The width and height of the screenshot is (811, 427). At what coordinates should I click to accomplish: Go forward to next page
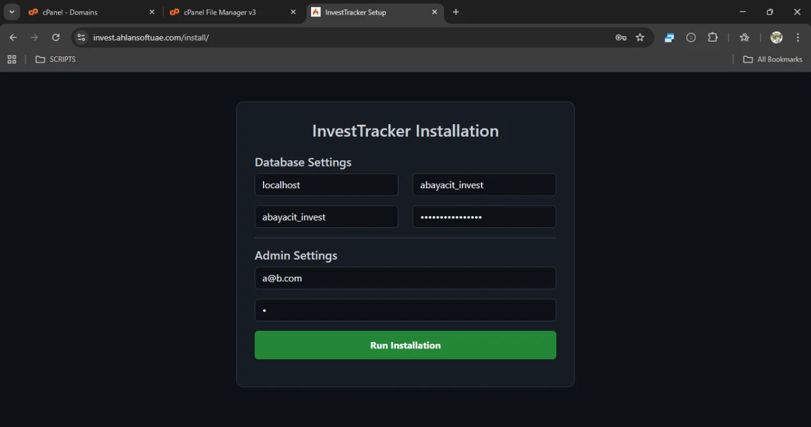pos(34,37)
